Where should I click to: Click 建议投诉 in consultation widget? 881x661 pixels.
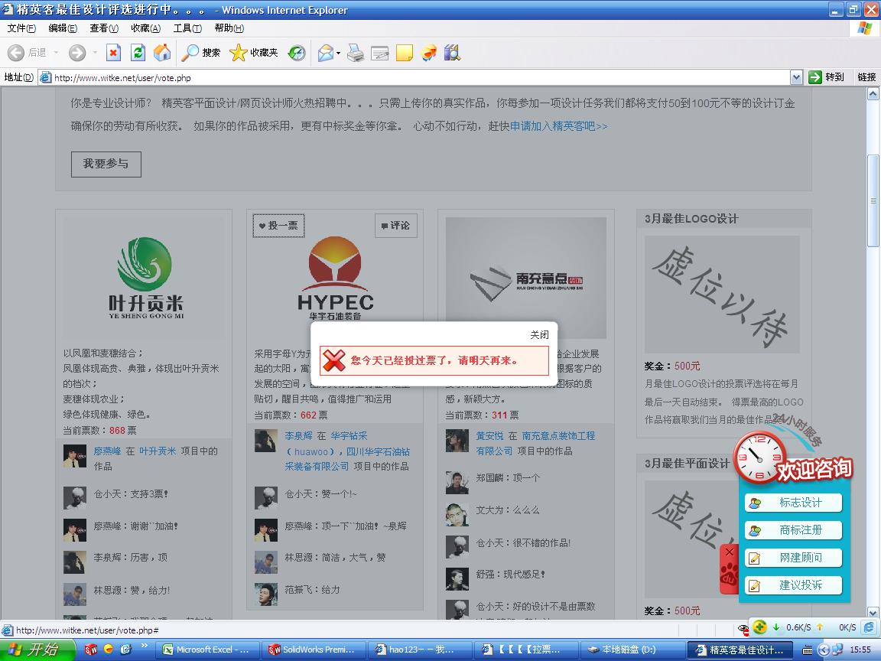pos(793,585)
